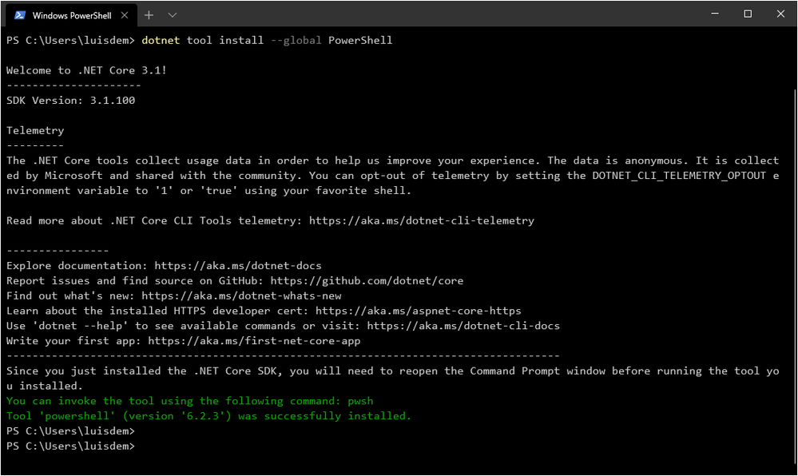
Task: Minimize the terminal window
Action: (715, 14)
